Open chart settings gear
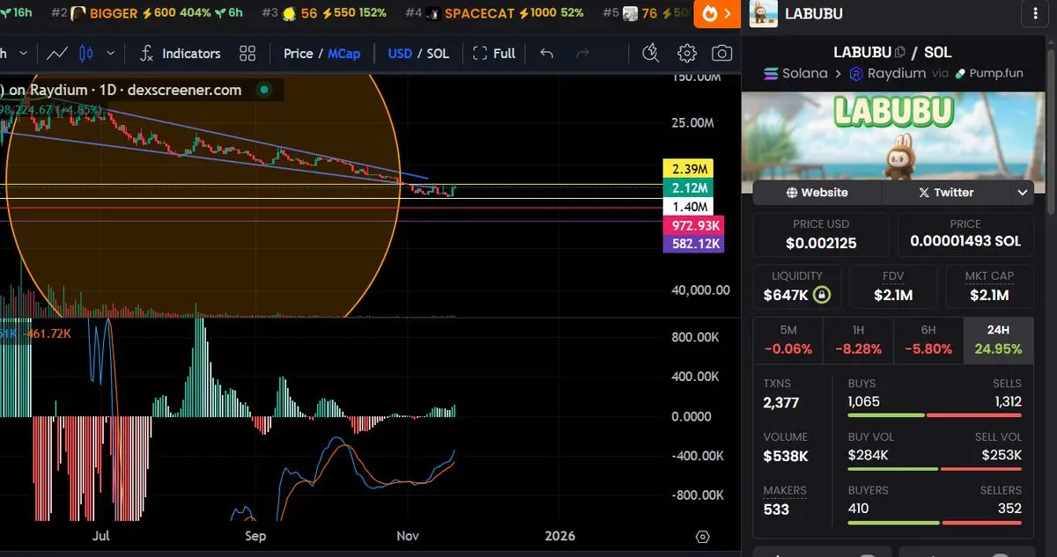 click(687, 54)
